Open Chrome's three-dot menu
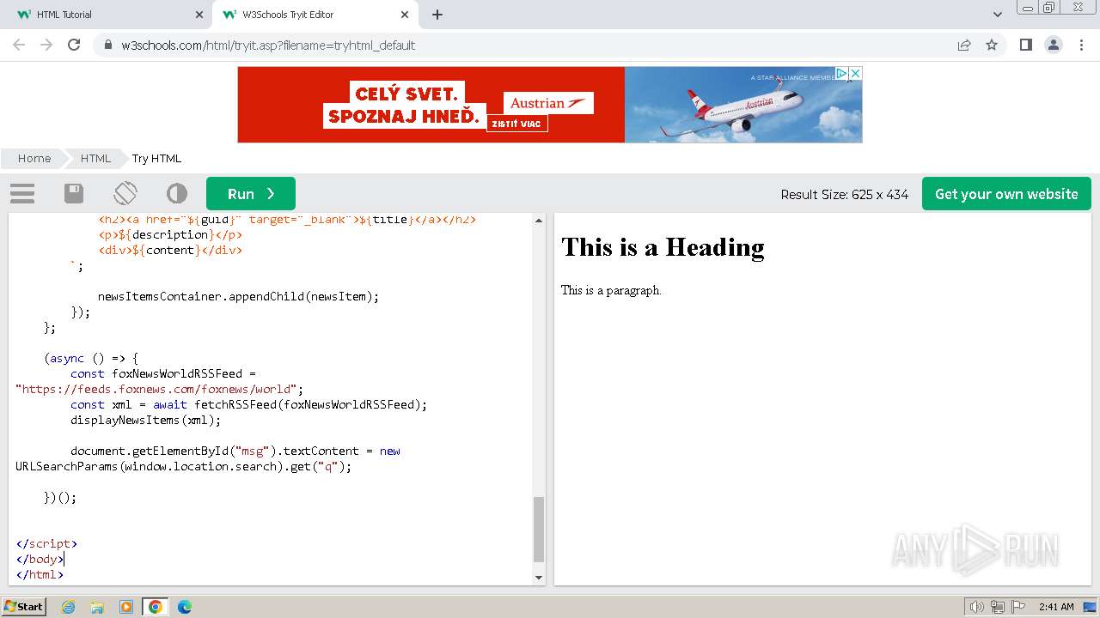This screenshot has width=1100, height=618. 1080,45
